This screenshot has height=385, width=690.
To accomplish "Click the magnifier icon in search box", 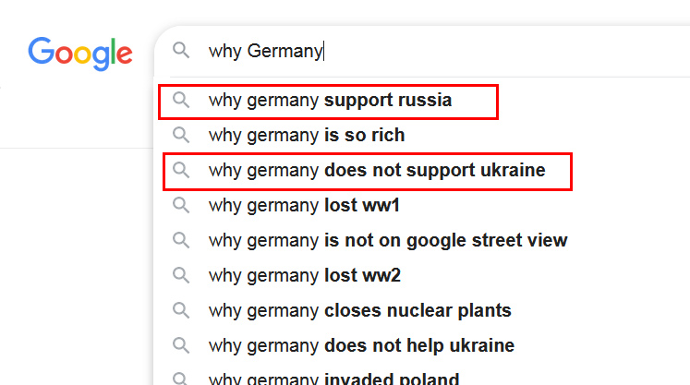I will (181, 51).
